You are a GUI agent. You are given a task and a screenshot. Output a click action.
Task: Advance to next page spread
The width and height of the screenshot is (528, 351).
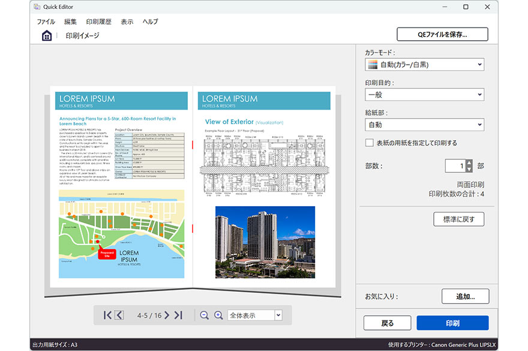click(167, 315)
